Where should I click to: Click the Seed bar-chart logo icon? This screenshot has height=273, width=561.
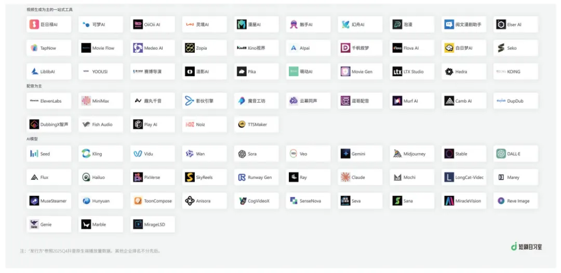[x=34, y=153]
